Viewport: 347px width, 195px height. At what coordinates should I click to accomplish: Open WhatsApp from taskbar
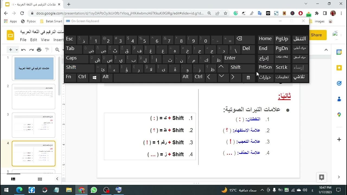[x=94, y=190]
